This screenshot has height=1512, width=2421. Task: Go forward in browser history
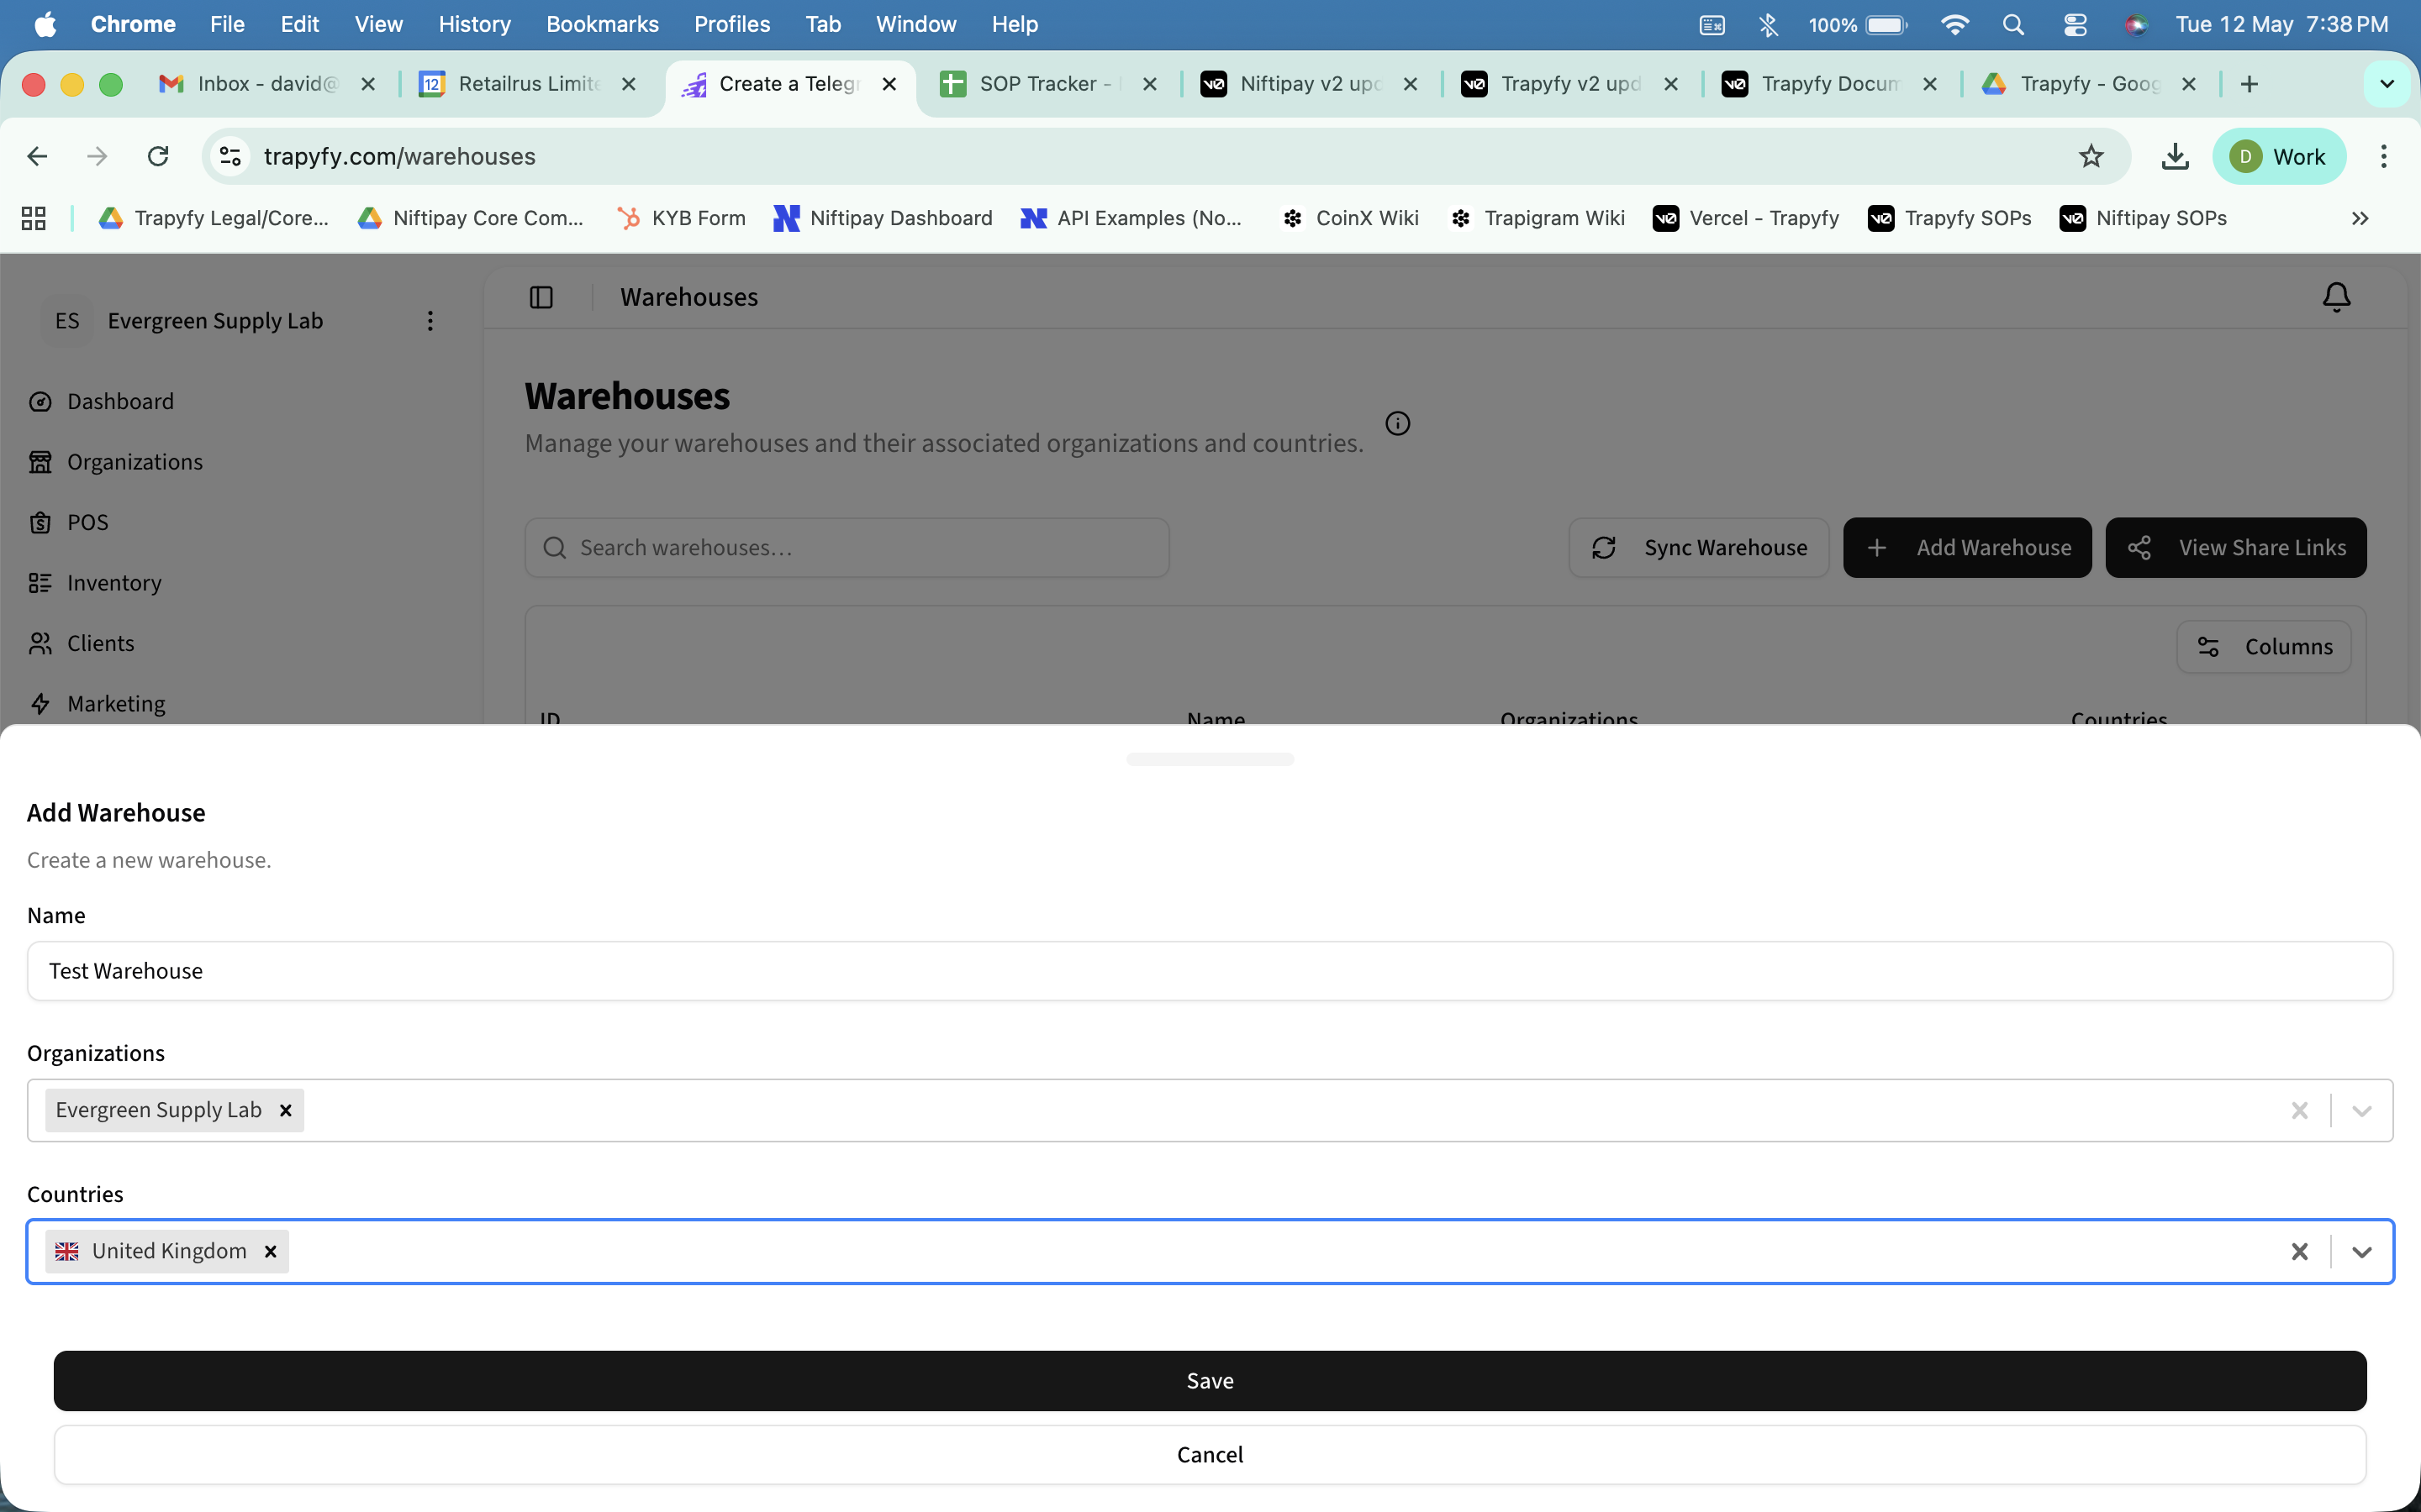(97, 156)
